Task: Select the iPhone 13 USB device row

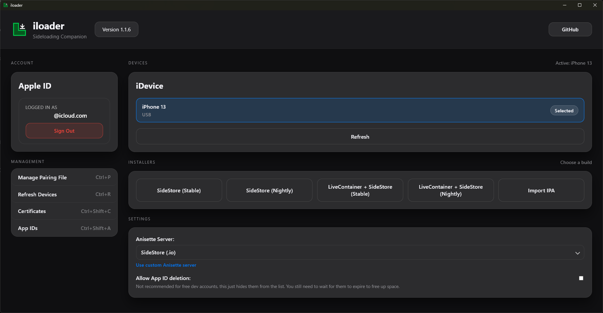Action: click(334, 110)
